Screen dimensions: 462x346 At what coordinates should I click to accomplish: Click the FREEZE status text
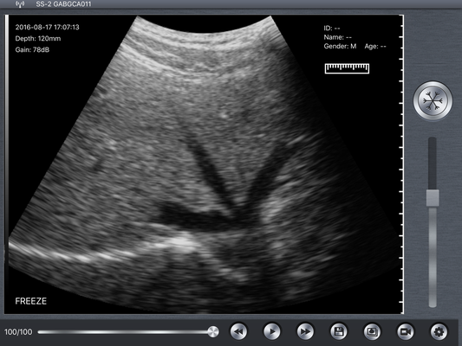point(31,301)
